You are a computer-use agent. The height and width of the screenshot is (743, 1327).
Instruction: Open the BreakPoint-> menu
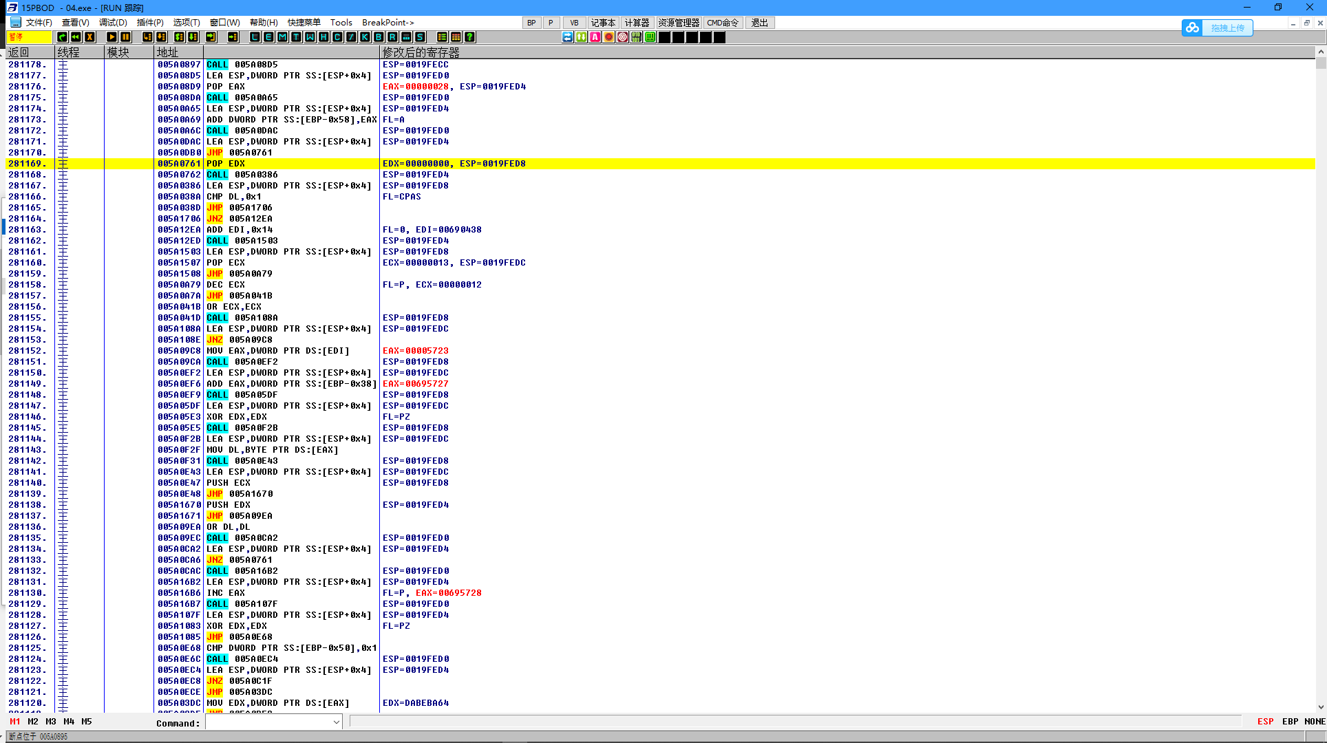(388, 23)
